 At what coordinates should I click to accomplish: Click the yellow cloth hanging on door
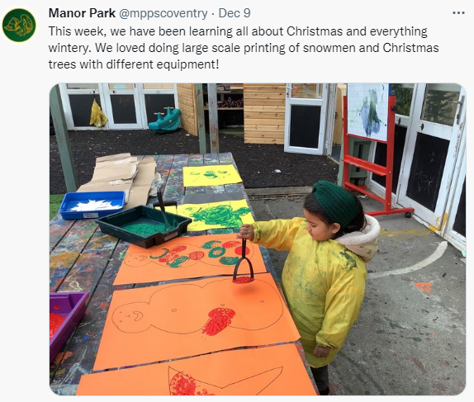click(98, 113)
